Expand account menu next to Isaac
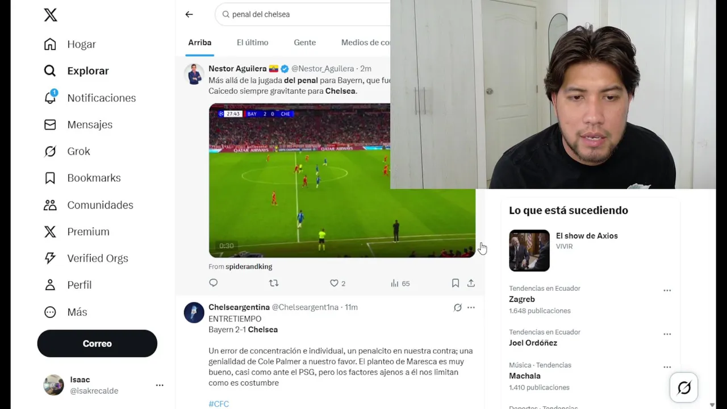 click(x=160, y=385)
